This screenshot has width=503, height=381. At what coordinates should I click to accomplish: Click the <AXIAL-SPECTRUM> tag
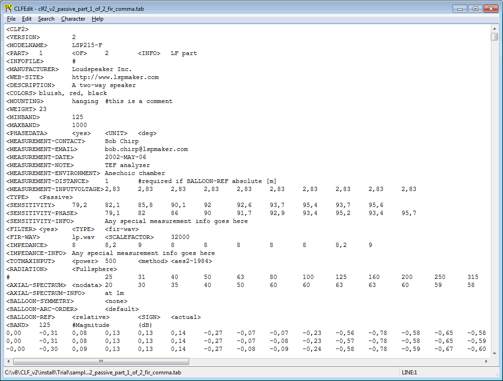coord(36,285)
